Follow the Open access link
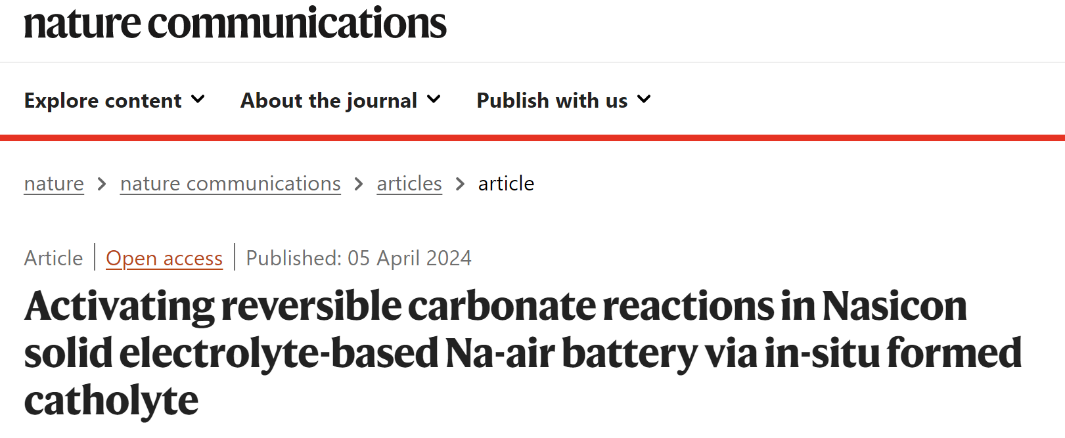 (164, 258)
